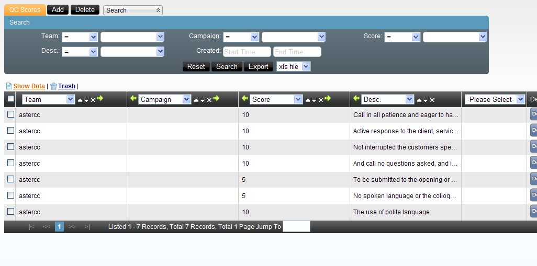537x266 pixels.
Task: Move Campaign column left with green arrow
Action: [x=133, y=99]
